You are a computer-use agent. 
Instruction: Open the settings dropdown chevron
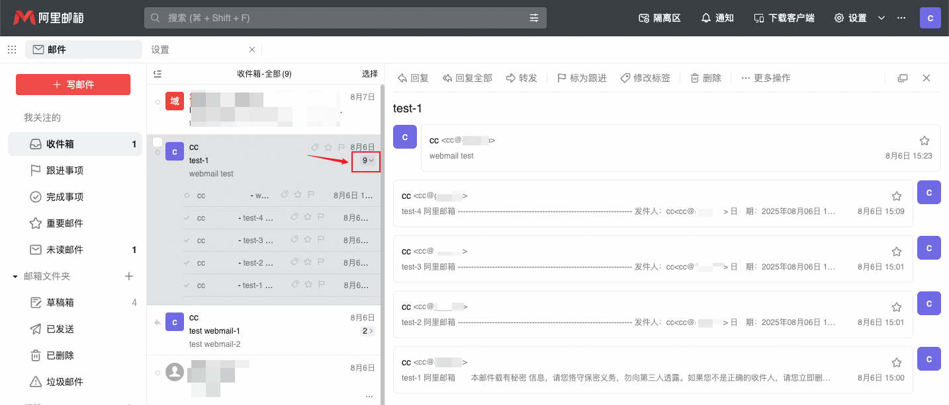coord(881,18)
